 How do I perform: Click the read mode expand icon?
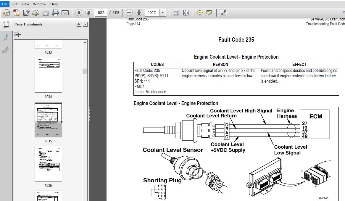tap(223, 13)
